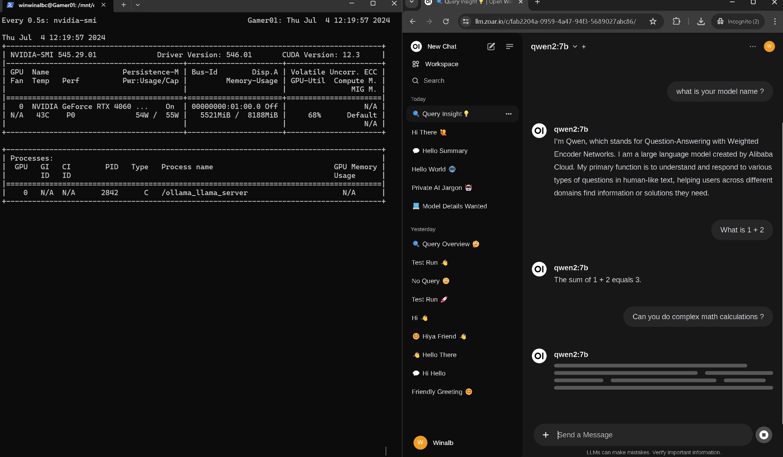Reload the browser page
This screenshot has width=783, height=457.
[446, 22]
